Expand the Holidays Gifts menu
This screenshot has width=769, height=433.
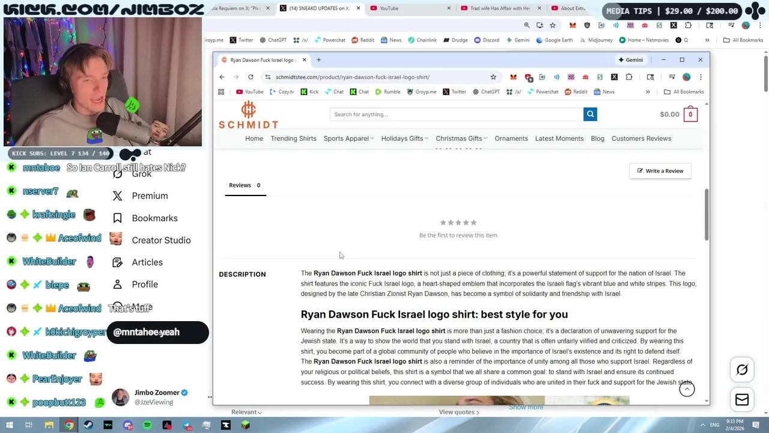pos(405,138)
